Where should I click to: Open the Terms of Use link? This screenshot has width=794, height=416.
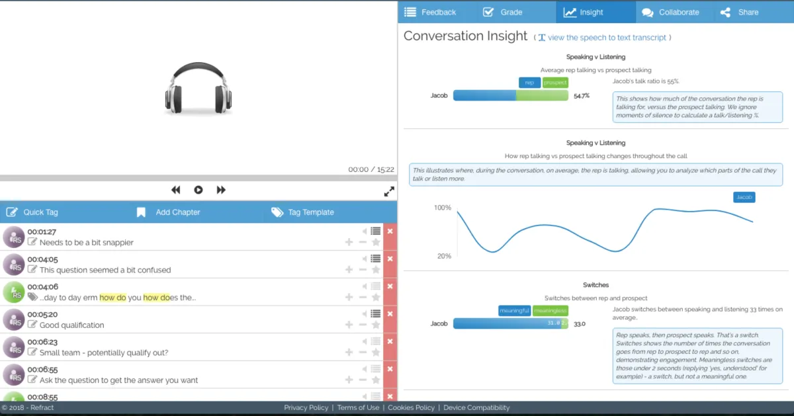tap(358, 407)
